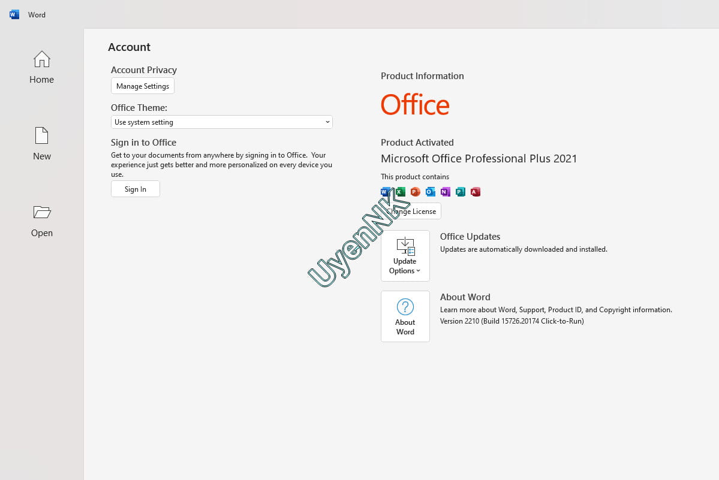Viewport: 719px width, 480px height.
Task: Click the Access app icon
Action: (x=476, y=192)
